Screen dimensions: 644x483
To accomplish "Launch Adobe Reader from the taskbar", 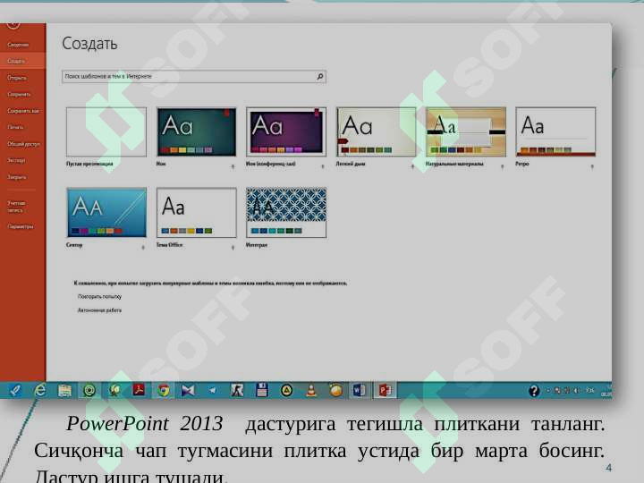I will click(139, 390).
